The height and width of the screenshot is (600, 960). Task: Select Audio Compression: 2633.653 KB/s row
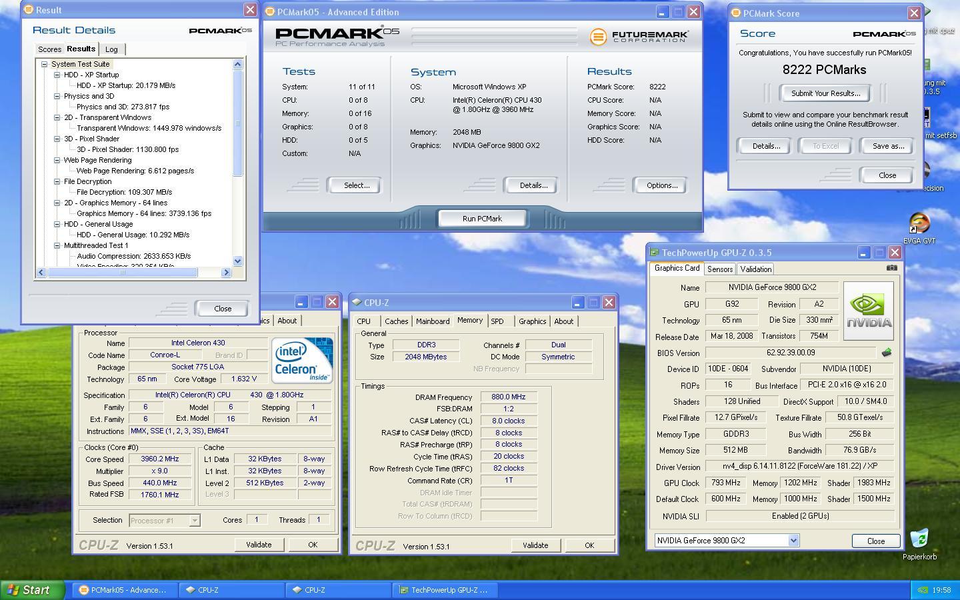[133, 256]
